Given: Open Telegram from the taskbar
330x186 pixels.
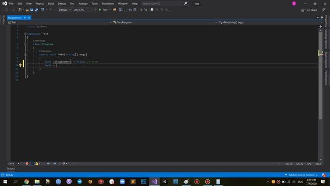Looking at the screenshot, I should [x=79, y=181].
